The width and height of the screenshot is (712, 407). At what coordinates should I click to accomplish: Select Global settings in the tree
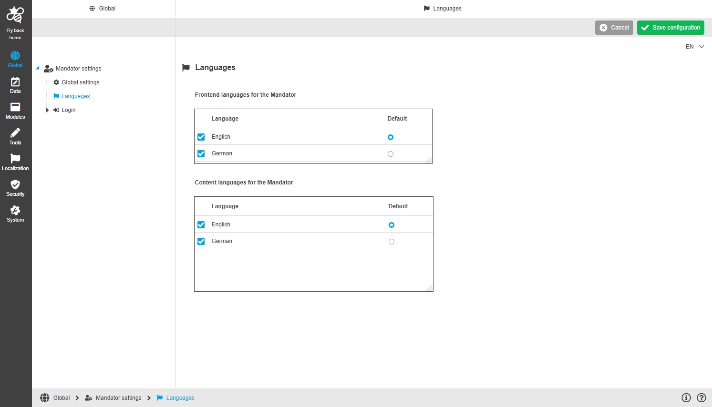click(x=80, y=82)
